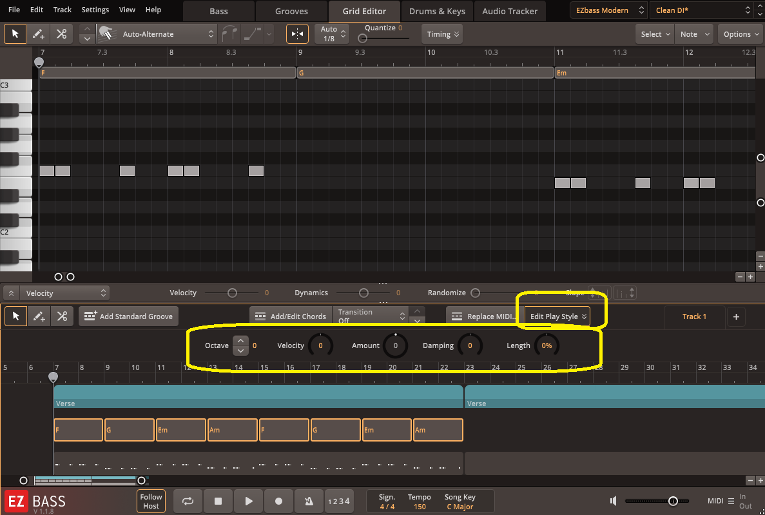Click the record button

tap(278, 501)
